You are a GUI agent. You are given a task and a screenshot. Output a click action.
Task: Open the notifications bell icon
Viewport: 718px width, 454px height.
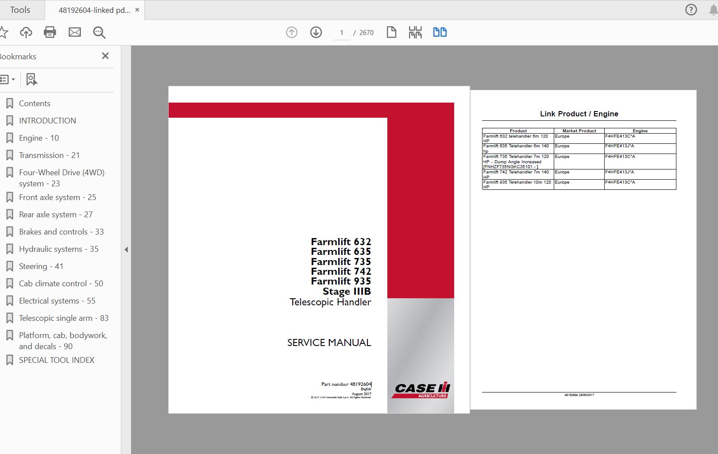tap(713, 10)
